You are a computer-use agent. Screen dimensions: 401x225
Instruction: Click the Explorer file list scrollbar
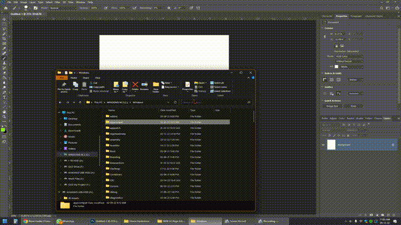(x=254, y=116)
